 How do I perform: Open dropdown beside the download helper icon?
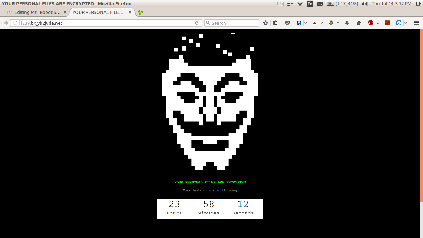[338, 23]
